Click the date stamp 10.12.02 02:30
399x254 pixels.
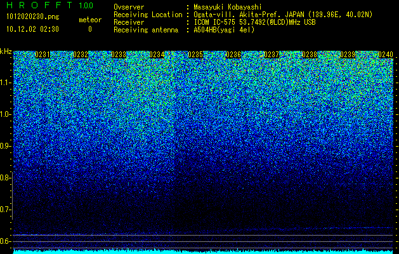(x=32, y=29)
